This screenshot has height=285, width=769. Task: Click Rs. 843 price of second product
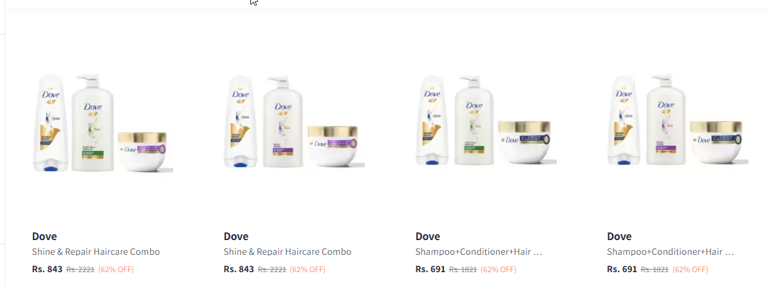coord(239,270)
